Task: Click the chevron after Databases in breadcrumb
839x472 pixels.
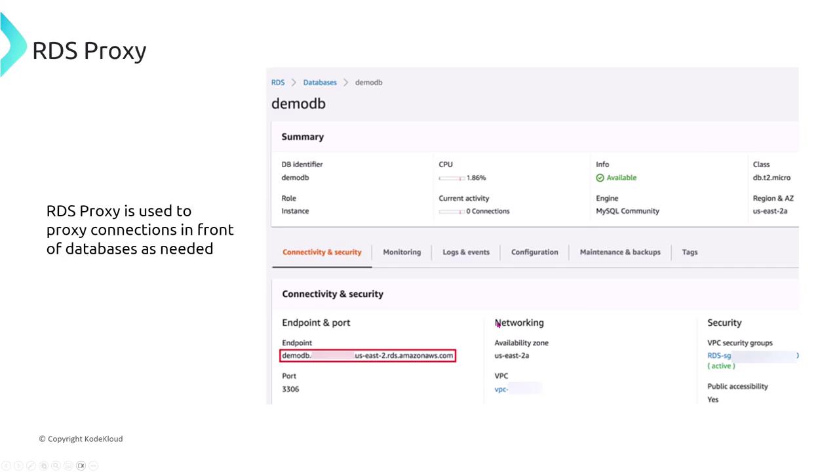Action: (x=345, y=83)
